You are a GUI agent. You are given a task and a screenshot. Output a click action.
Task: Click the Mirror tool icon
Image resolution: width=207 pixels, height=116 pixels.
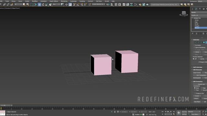coord(108,5)
